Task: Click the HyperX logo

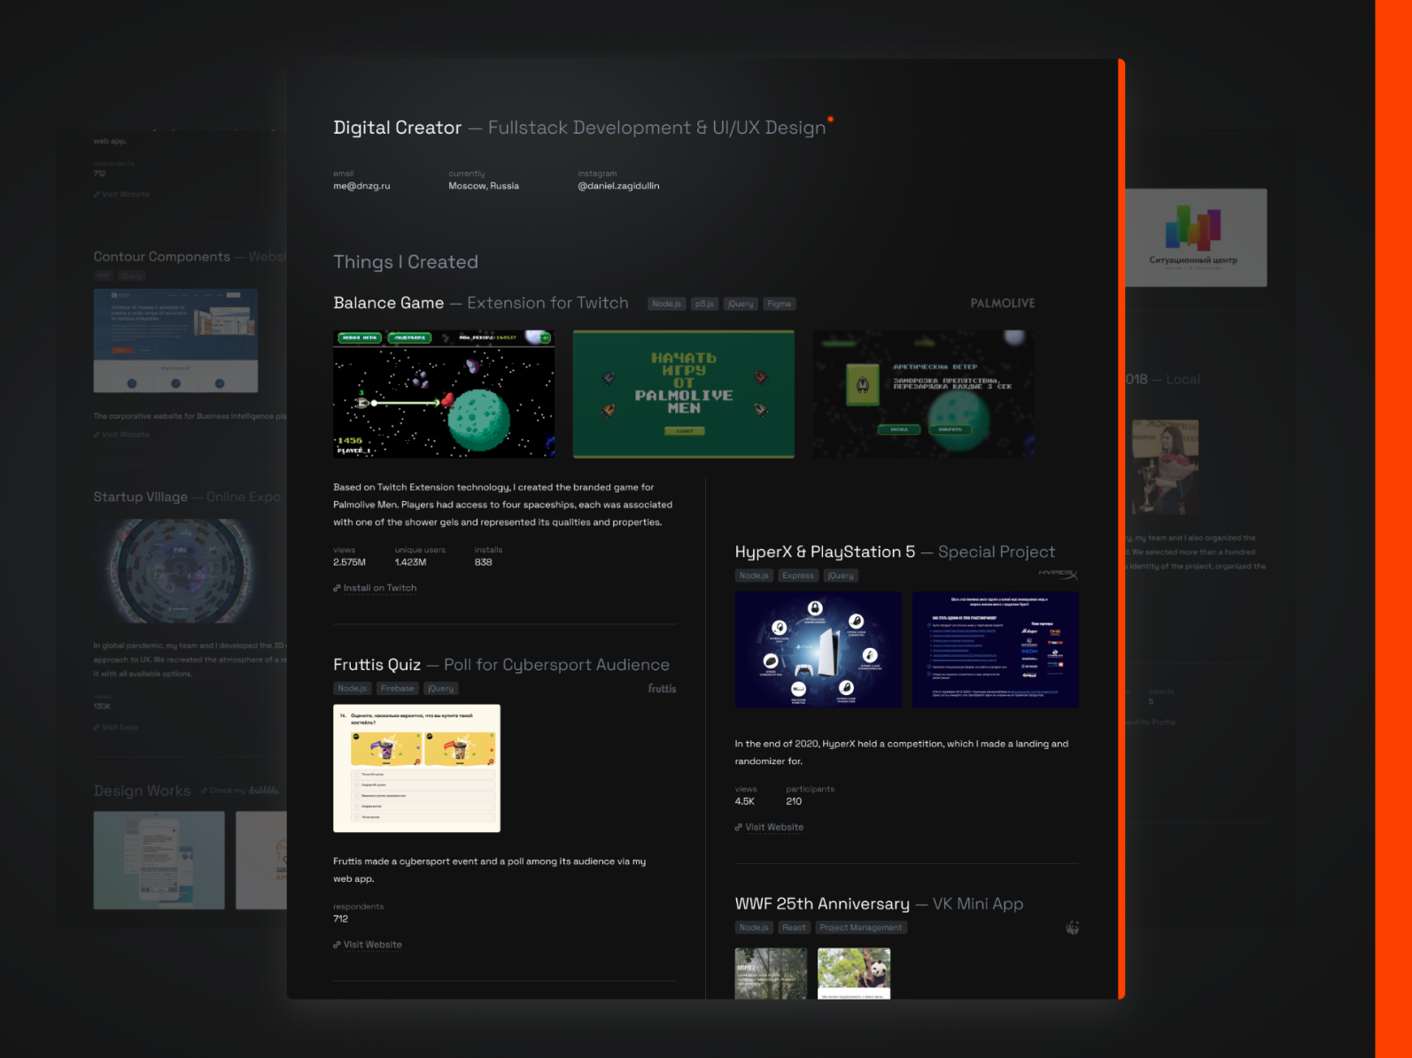Action: tap(1058, 575)
